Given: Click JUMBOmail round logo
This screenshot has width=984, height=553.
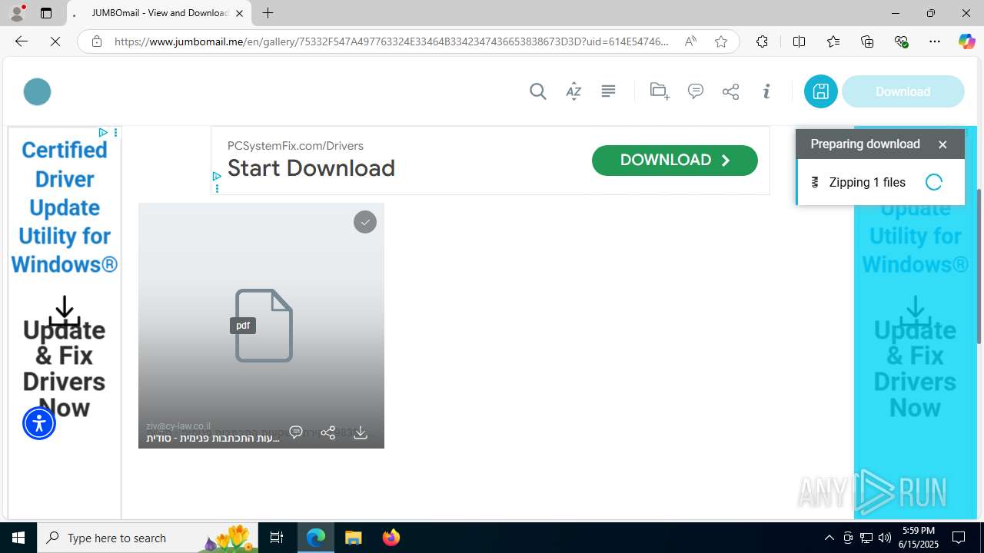Looking at the screenshot, I should click(37, 91).
